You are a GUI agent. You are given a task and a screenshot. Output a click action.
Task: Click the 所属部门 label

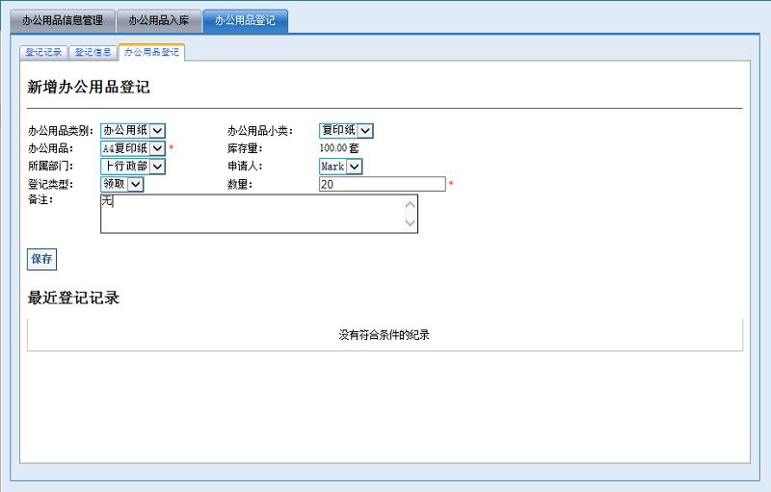click(50, 167)
